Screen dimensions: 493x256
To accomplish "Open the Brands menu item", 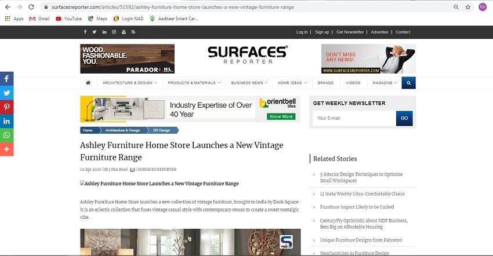I will coord(325,83).
